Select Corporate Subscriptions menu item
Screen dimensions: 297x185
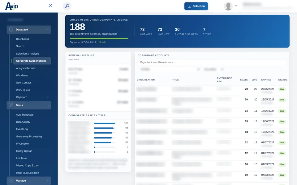[32, 61]
